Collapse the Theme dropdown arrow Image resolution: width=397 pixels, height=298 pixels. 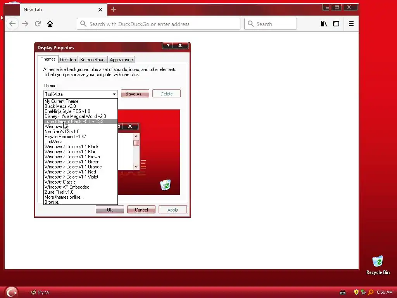(x=114, y=94)
